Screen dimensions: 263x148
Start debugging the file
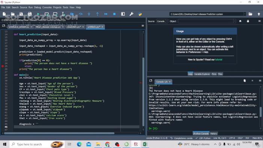point(72,14)
